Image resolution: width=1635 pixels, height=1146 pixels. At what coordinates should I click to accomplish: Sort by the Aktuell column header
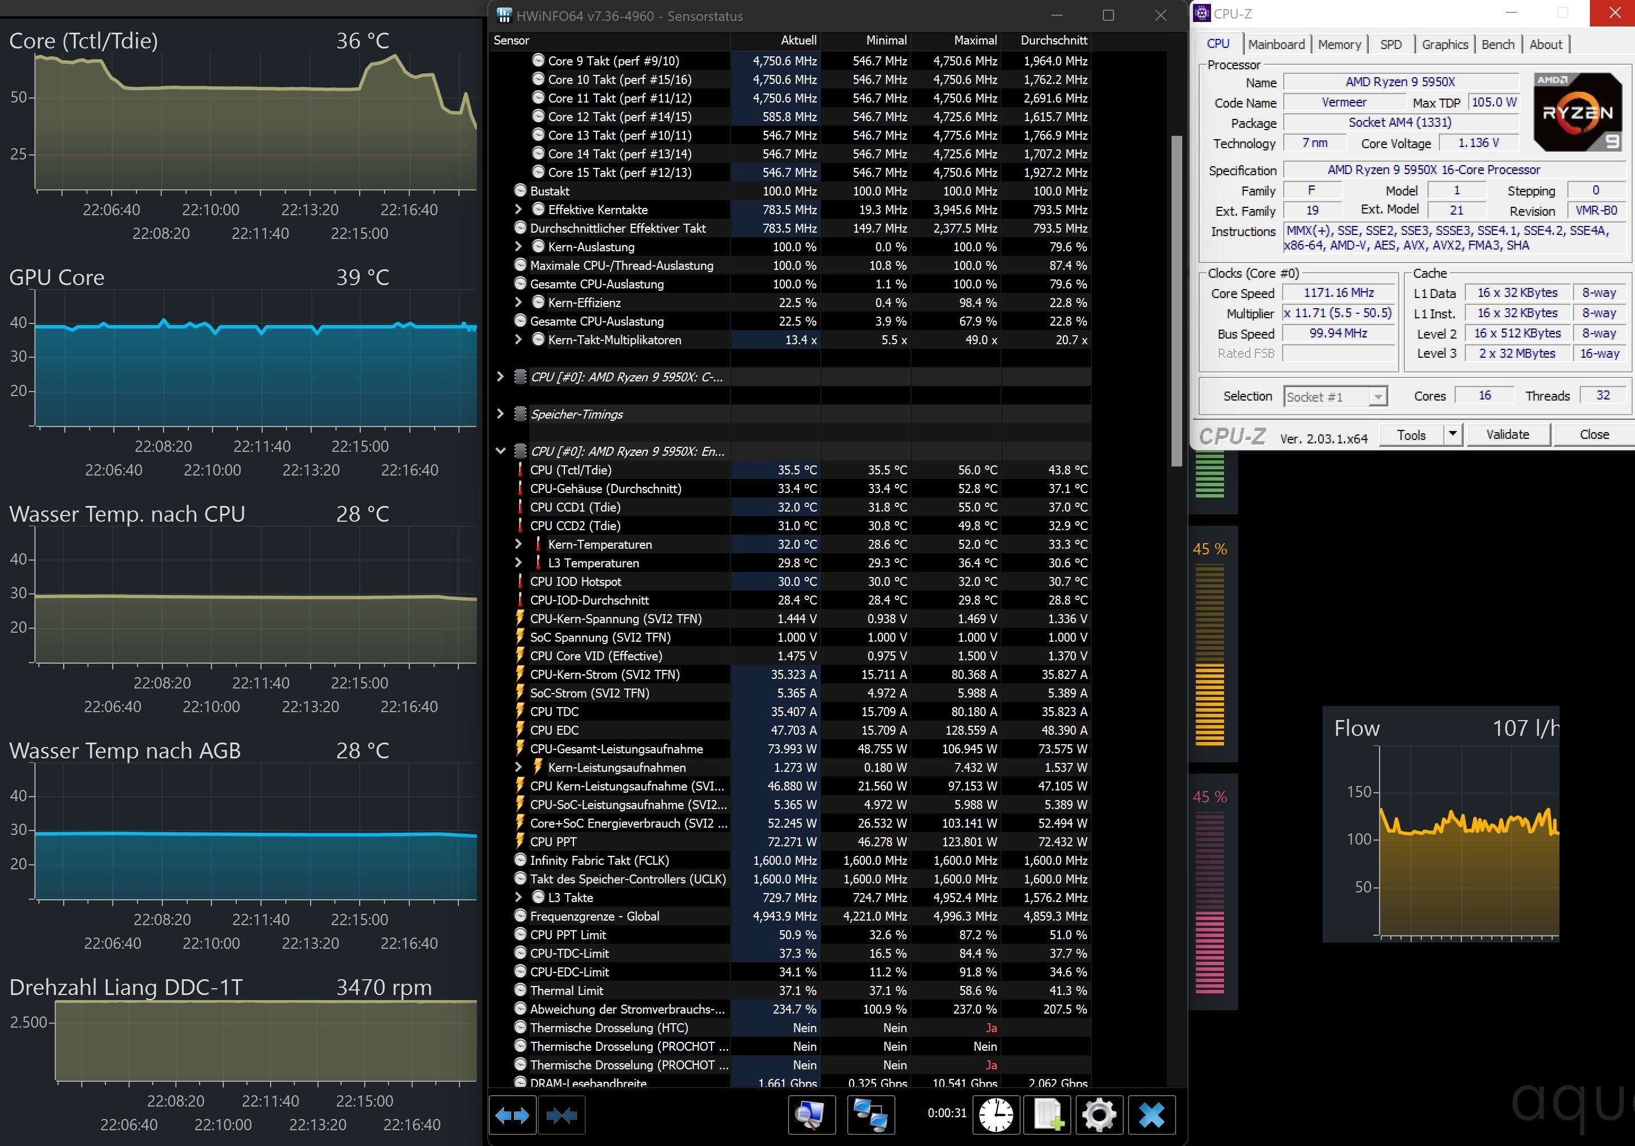point(775,41)
